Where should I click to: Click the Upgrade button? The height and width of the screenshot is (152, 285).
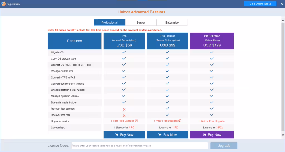tap(224, 146)
